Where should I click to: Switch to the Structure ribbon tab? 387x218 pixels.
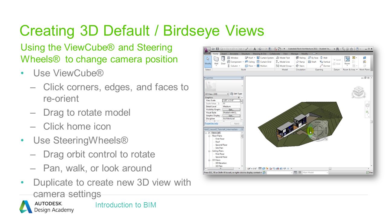pyautogui.click(x=246, y=54)
